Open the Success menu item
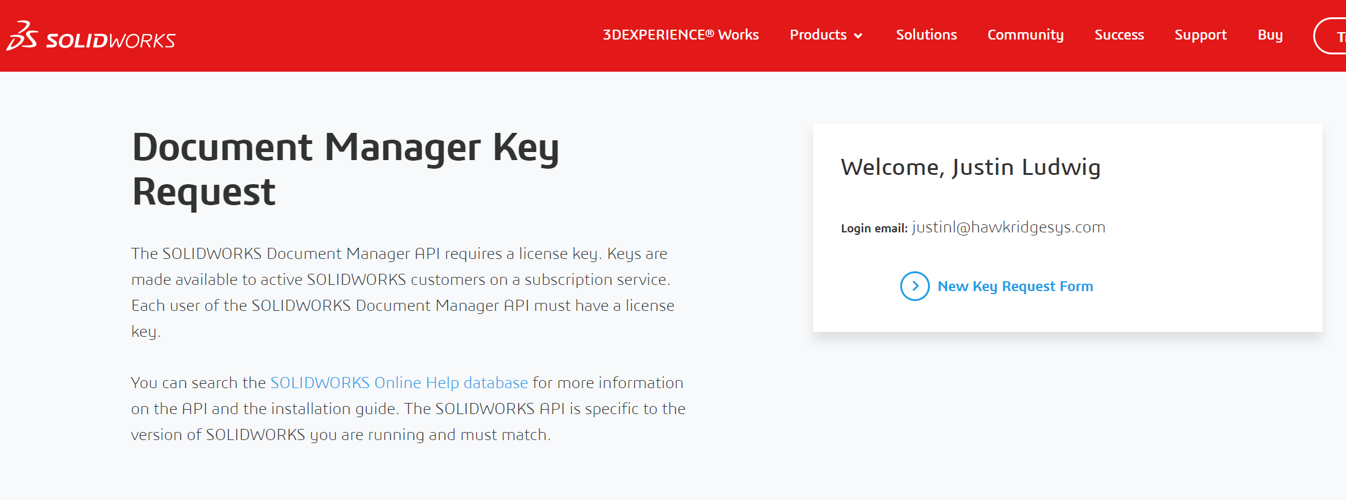1346x500 pixels. pyautogui.click(x=1119, y=35)
